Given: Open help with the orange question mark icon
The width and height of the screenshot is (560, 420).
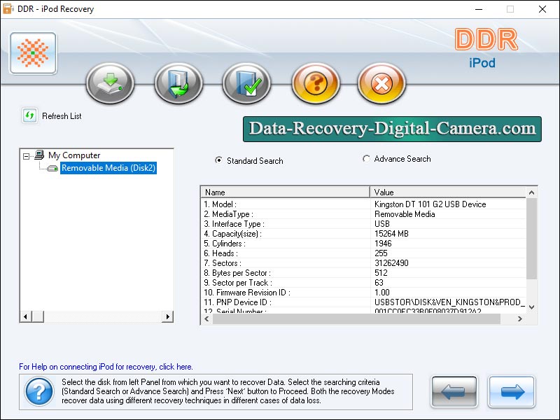Looking at the screenshot, I should pos(315,84).
